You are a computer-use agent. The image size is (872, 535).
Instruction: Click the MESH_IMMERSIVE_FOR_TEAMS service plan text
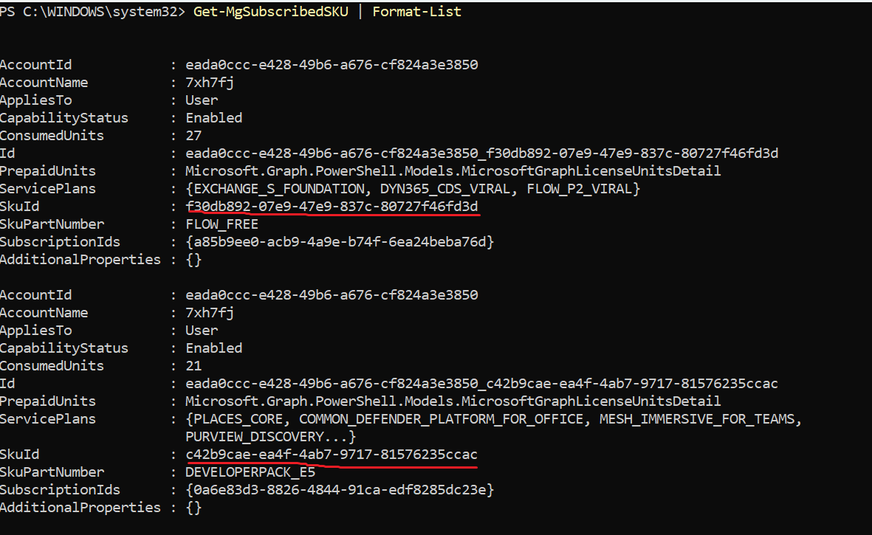[x=701, y=418]
